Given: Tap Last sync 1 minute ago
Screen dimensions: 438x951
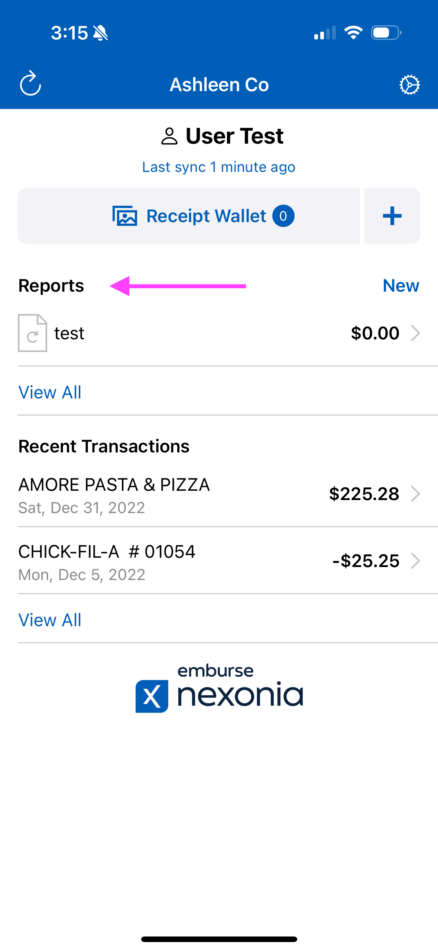Looking at the screenshot, I should (x=219, y=167).
